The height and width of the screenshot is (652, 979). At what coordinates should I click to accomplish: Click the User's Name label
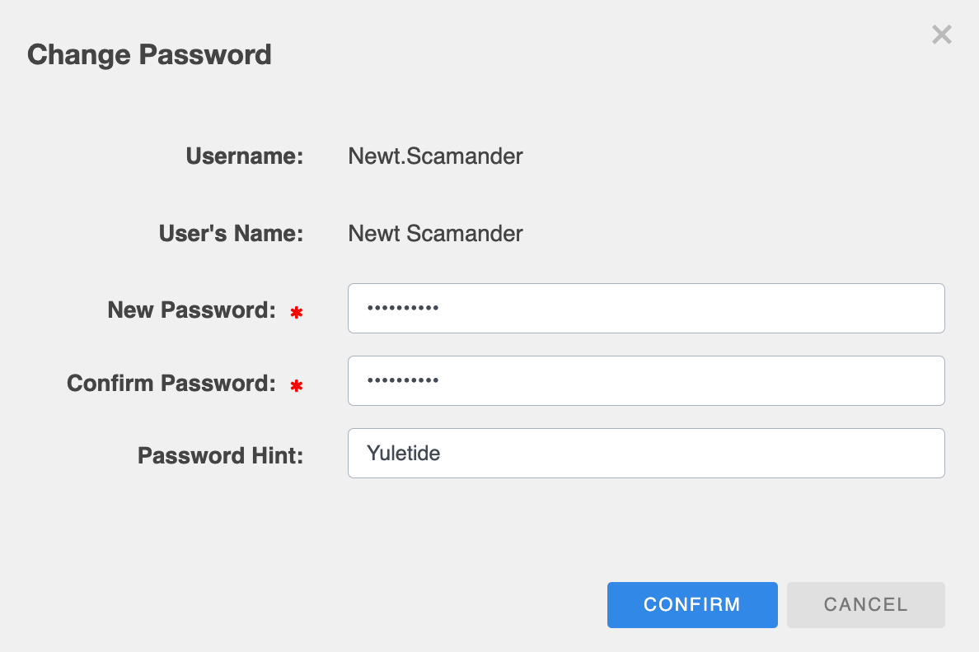232,234
